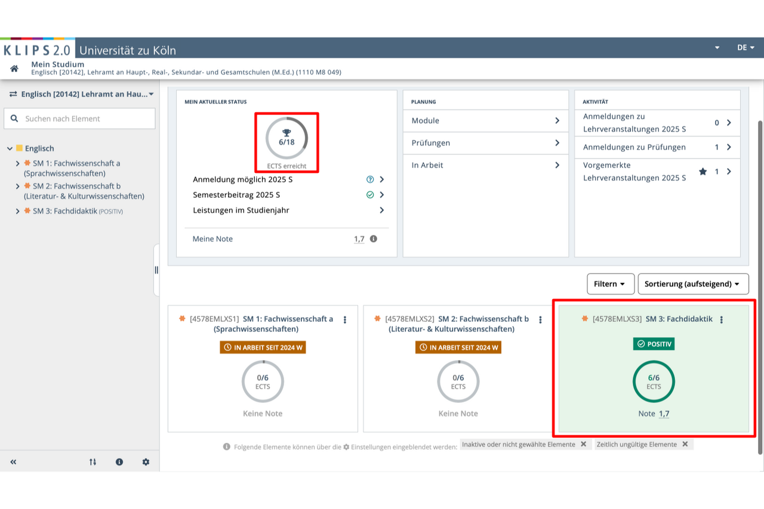The width and height of the screenshot is (764, 509).
Task: Open Prüfungen in Planung panel
Action: 486,143
